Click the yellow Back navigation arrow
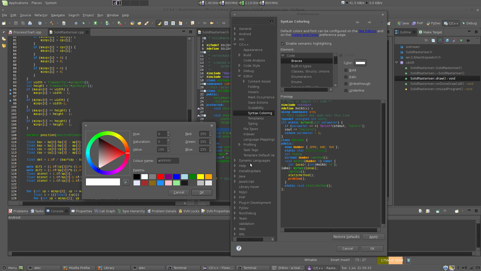Screen dimensions: 481x271 212,23
